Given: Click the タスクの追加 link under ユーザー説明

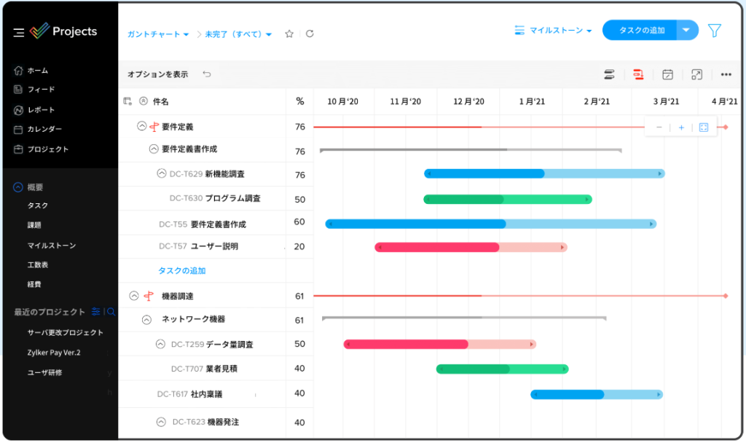Looking at the screenshot, I should point(182,270).
